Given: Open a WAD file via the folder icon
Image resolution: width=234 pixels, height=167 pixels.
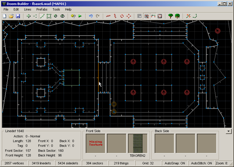Looking at the screenshot, I should tap(11, 16).
